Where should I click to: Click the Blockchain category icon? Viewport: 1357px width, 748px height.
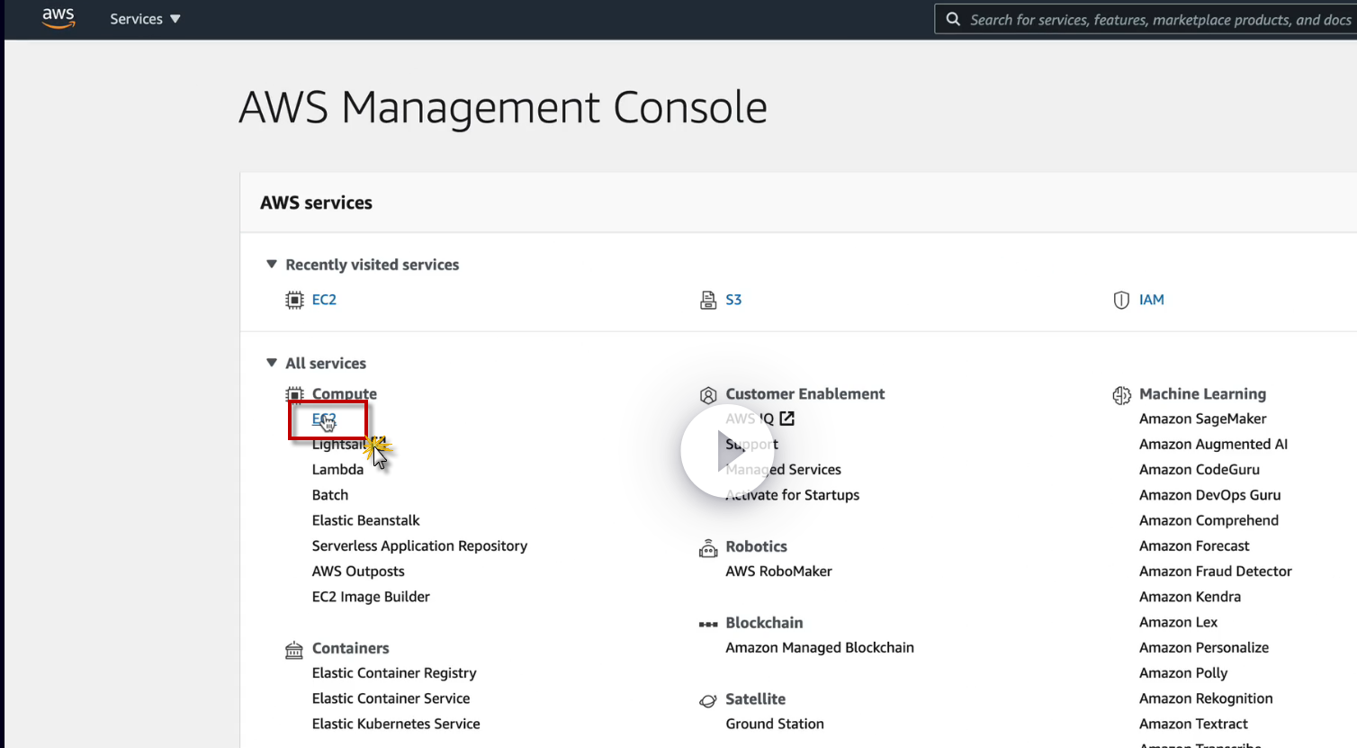click(708, 624)
